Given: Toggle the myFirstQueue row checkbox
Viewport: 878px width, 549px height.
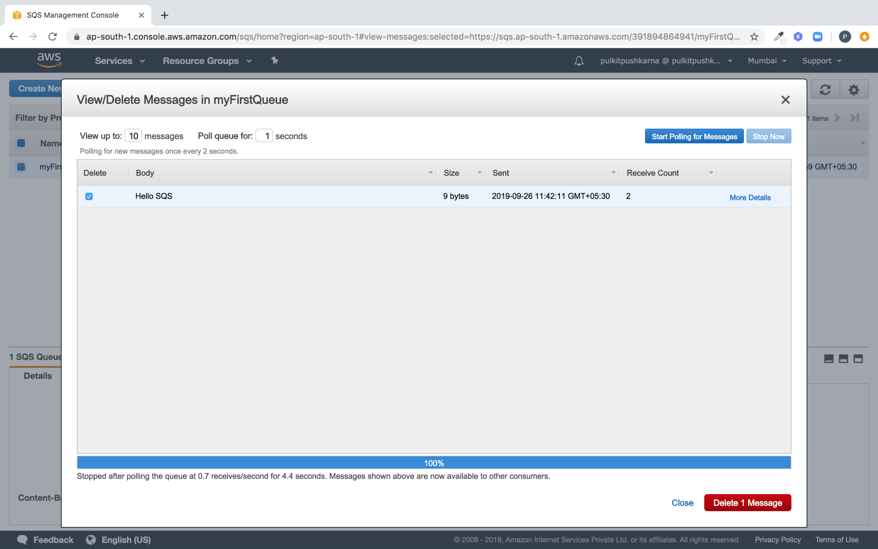Looking at the screenshot, I should coord(21,167).
